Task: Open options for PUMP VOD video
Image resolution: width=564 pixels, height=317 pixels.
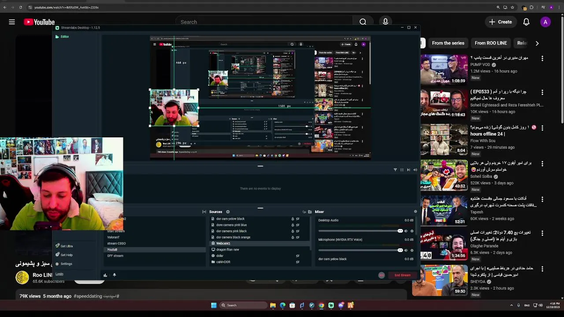Action: pos(542,58)
